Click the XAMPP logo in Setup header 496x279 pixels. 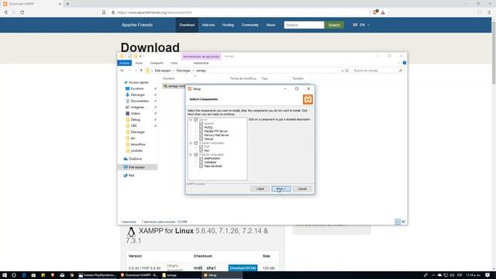pyautogui.click(x=308, y=99)
